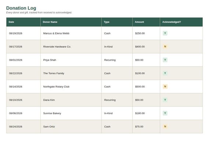Click the subtitle starting 'Every donor and gift'
Viewport: 209px width, 141px height.
coord(39,12)
